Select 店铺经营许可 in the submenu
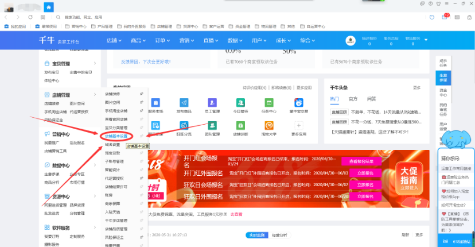The image size is (475, 247). tap(116, 187)
